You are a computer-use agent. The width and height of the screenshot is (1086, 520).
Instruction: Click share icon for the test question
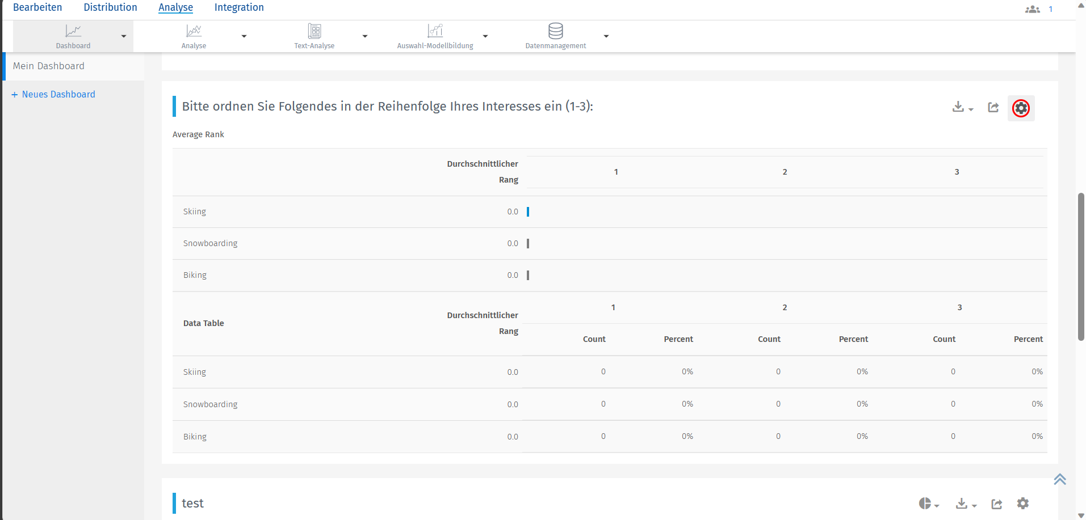point(996,504)
